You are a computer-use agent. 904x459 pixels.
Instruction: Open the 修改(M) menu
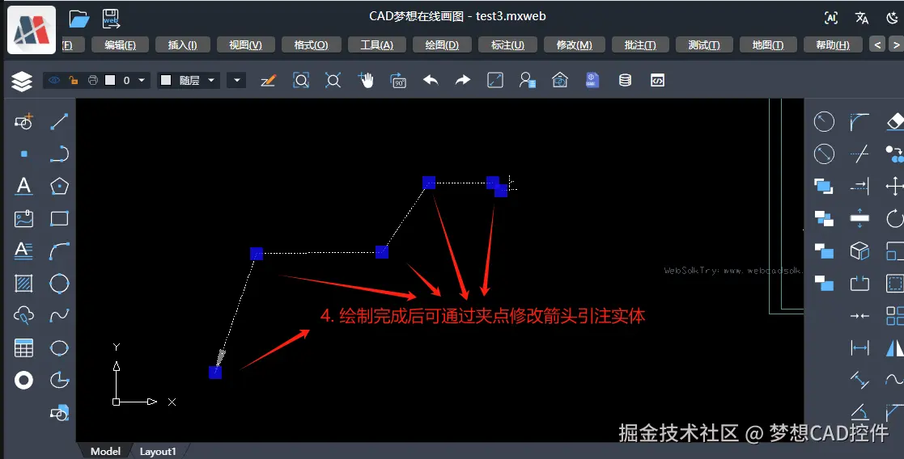pos(575,45)
